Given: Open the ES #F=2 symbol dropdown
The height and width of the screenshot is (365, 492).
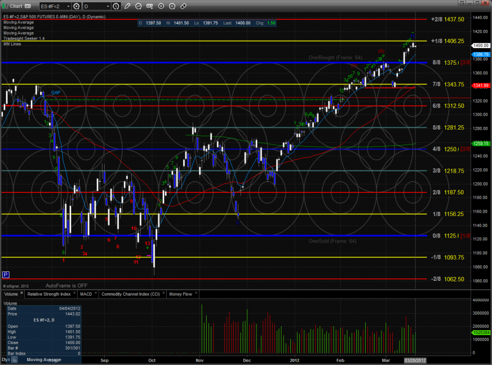Looking at the screenshot, I should (55, 6).
